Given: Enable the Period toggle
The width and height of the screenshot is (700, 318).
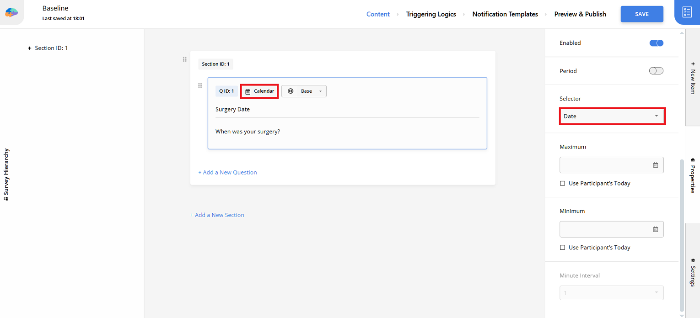Looking at the screenshot, I should [656, 70].
